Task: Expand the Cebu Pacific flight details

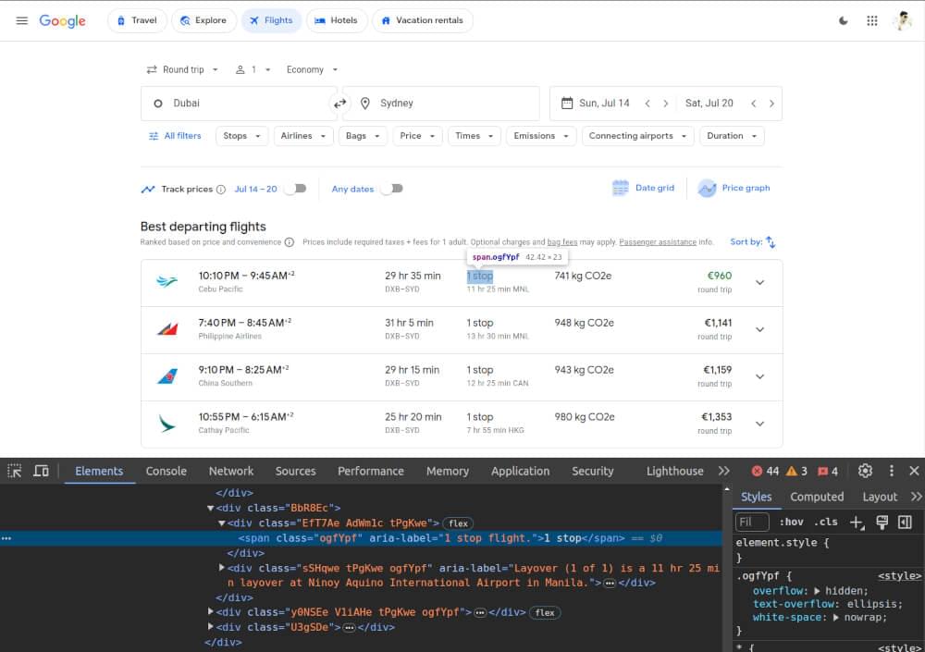Action: [x=759, y=282]
